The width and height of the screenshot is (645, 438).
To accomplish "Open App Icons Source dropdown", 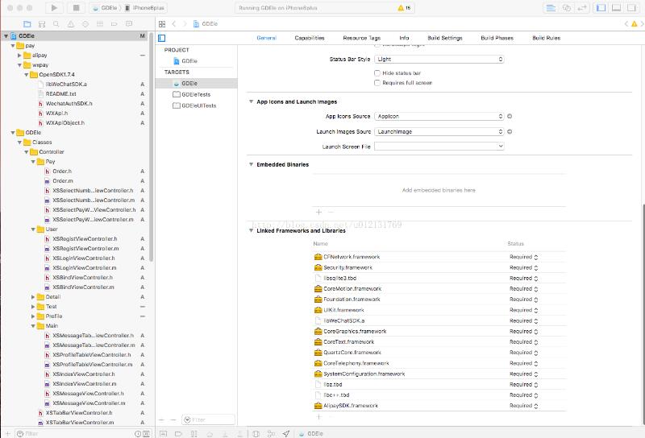I will (x=439, y=116).
